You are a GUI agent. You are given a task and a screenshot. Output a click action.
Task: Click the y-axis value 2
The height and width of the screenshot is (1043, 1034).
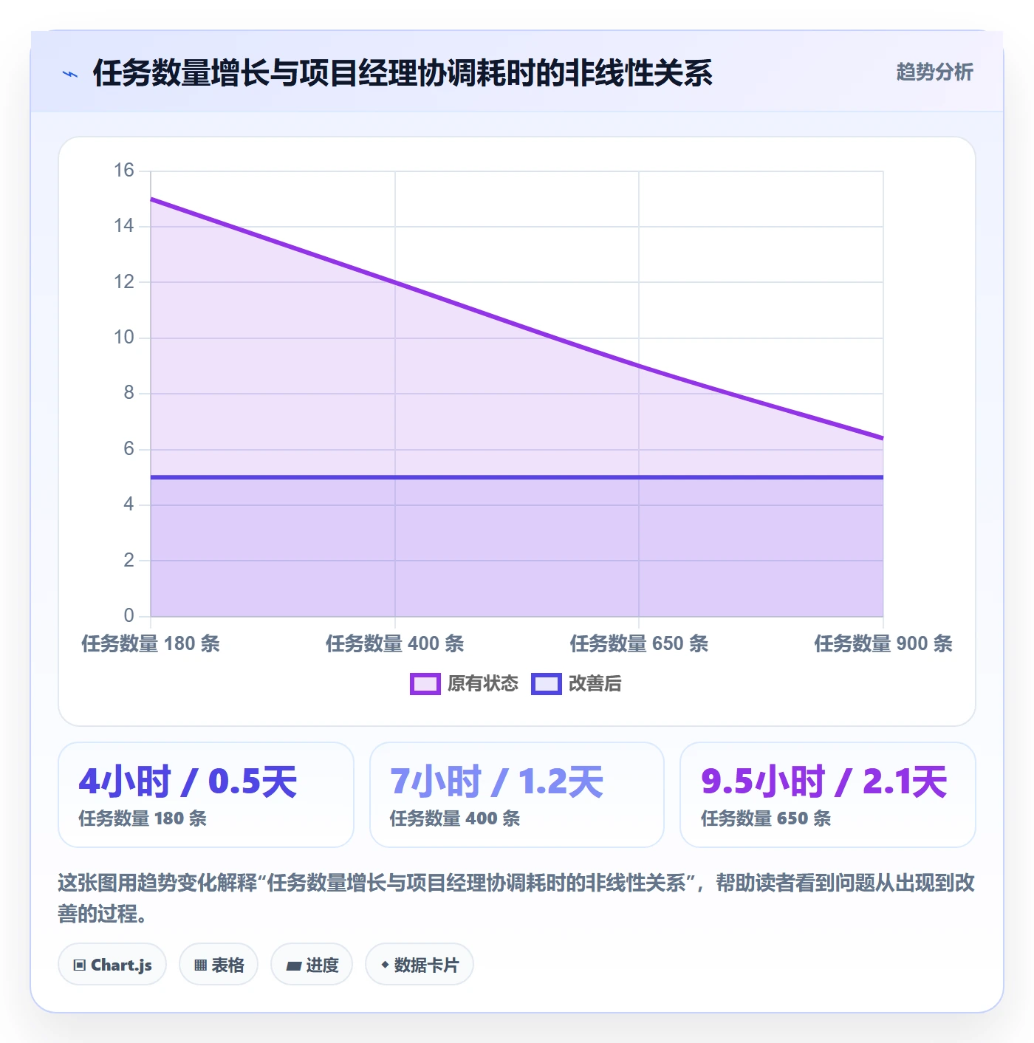(129, 560)
